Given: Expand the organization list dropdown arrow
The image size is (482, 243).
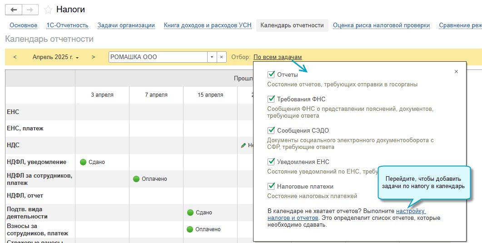Looking at the screenshot, I should coord(212,57).
